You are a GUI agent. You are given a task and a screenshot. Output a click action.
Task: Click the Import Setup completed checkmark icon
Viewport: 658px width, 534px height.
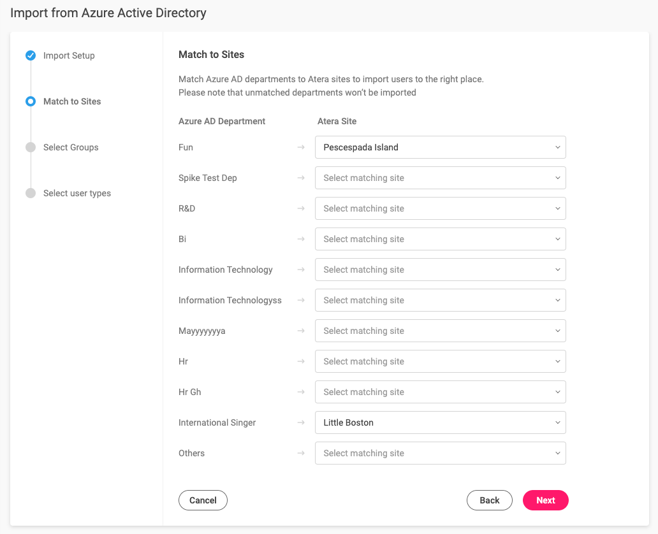pyautogui.click(x=31, y=55)
